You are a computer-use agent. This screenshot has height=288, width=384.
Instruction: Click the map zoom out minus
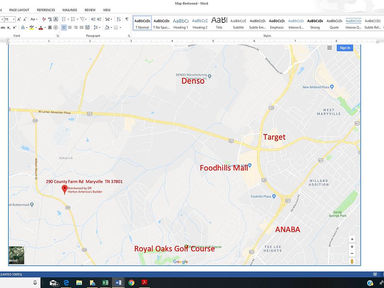352,254
